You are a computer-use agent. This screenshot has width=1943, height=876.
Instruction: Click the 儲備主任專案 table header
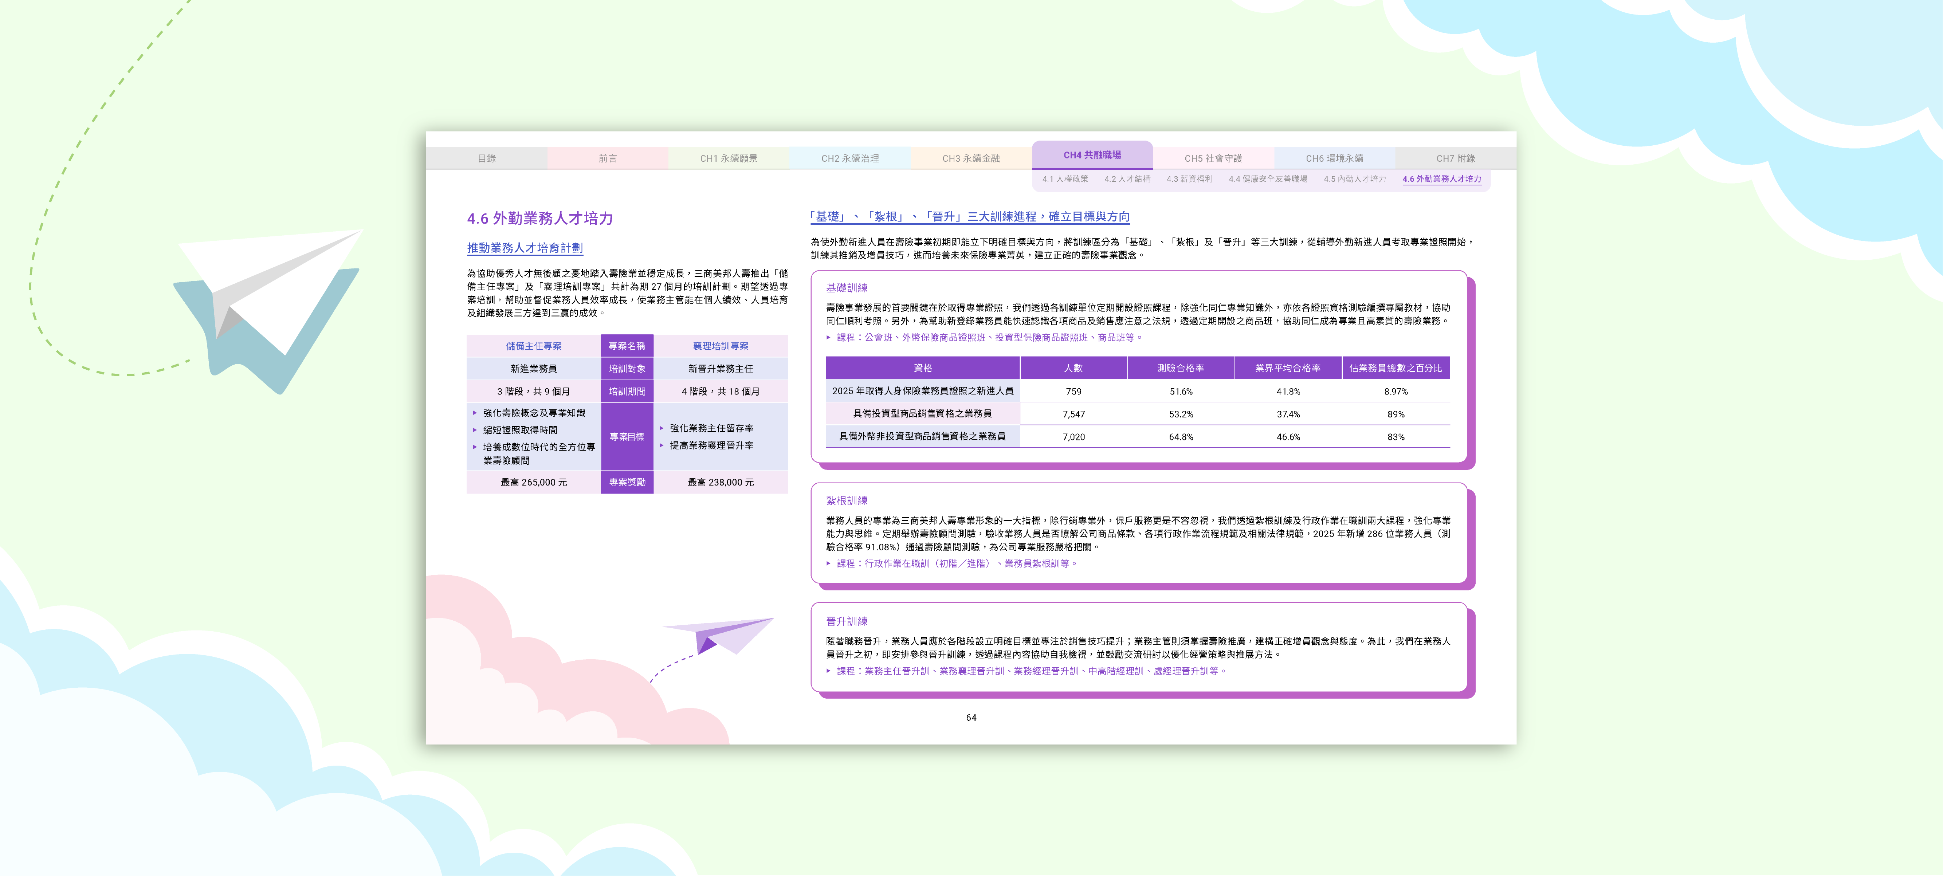click(x=534, y=346)
